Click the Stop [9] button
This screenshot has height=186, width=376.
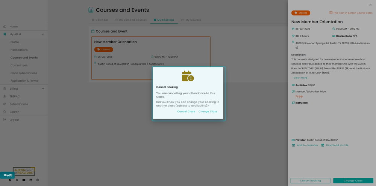[x=8, y=175]
